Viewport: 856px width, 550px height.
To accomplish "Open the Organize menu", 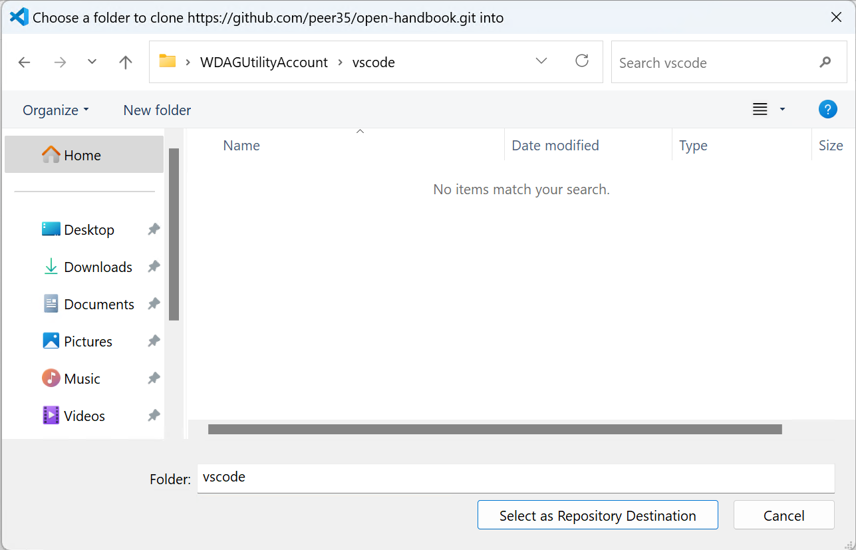I will (x=56, y=110).
